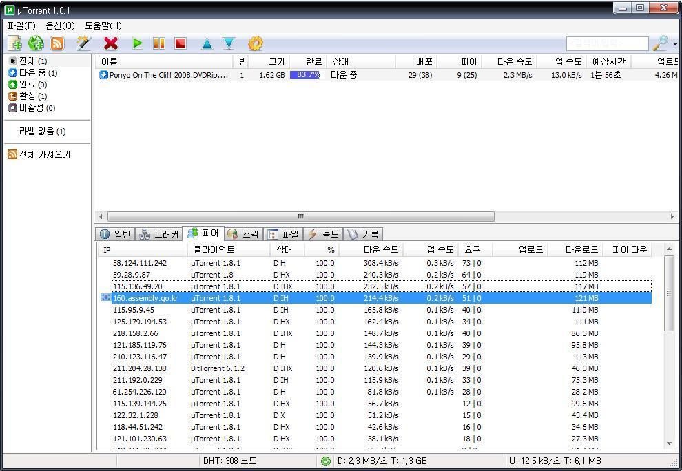
Task: Type in the toolbar search field
Action: tap(606, 43)
